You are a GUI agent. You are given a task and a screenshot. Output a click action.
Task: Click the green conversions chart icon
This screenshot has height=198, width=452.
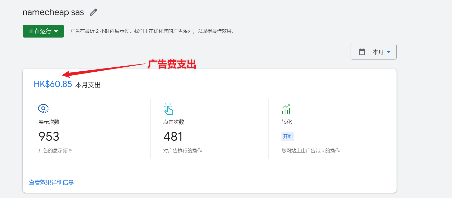[x=286, y=109]
